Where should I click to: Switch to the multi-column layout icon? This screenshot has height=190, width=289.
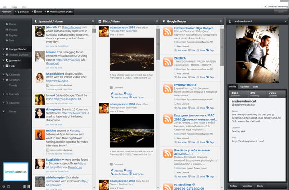coord(29,187)
